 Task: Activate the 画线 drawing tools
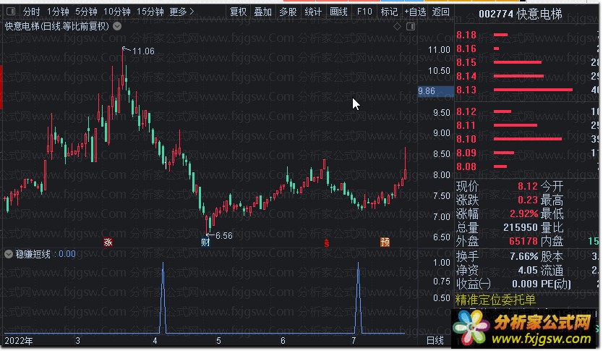338,12
